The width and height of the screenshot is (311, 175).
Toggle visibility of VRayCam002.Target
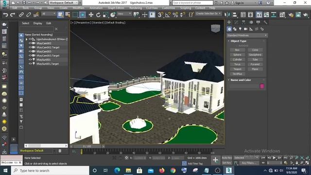coord(30,47)
